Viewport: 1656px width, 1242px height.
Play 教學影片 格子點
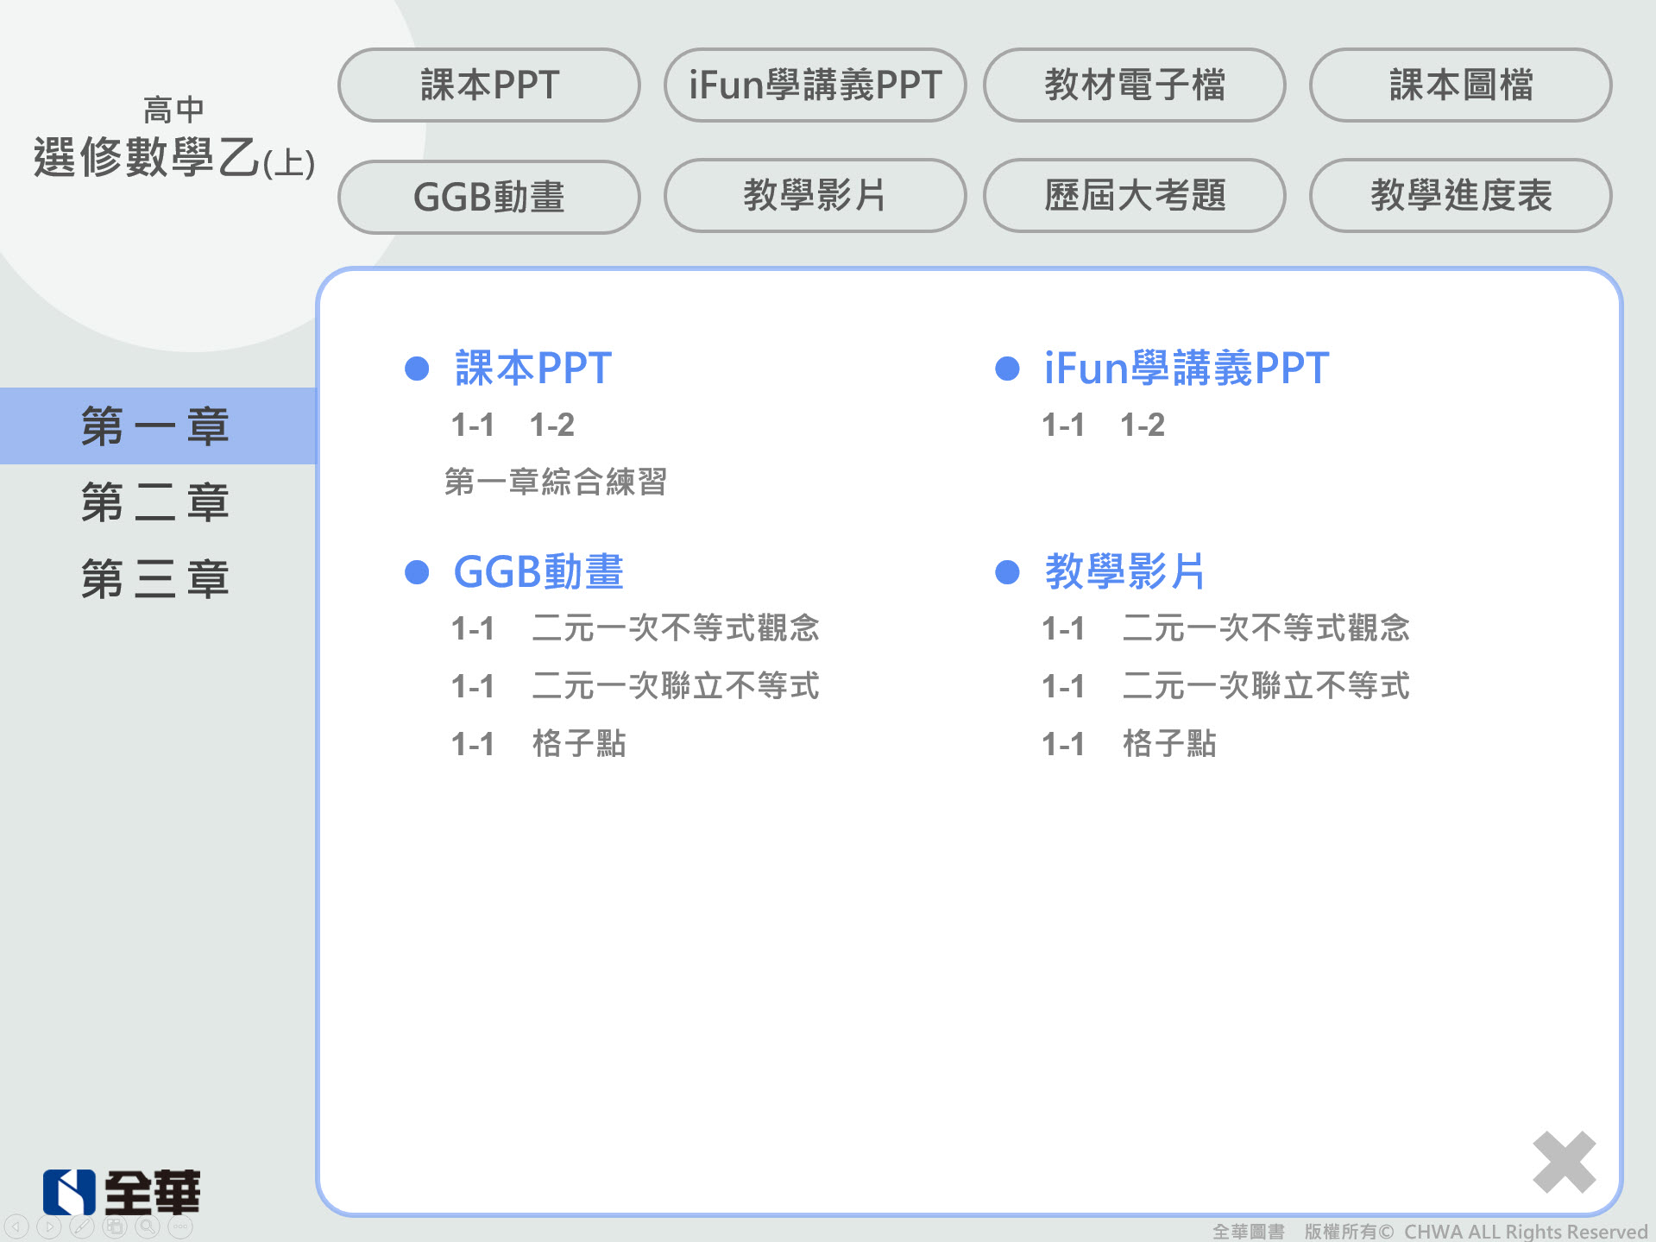pyautogui.click(x=1129, y=743)
